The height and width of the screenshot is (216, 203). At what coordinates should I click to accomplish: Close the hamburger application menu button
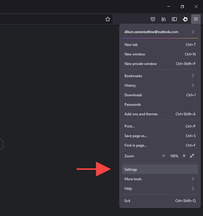point(196,19)
